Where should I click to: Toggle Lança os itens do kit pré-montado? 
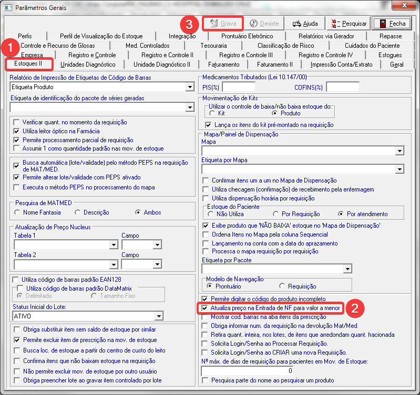[x=208, y=125]
